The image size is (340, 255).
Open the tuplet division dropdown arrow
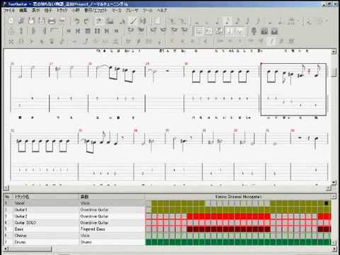[298, 21]
